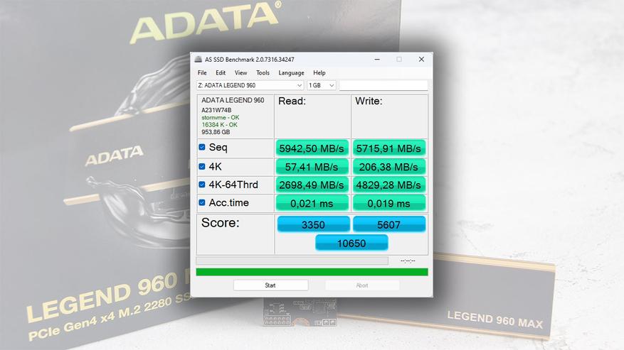Uncheck the Seq test checkbox
This screenshot has height=350, width=624.
[202, 147]
